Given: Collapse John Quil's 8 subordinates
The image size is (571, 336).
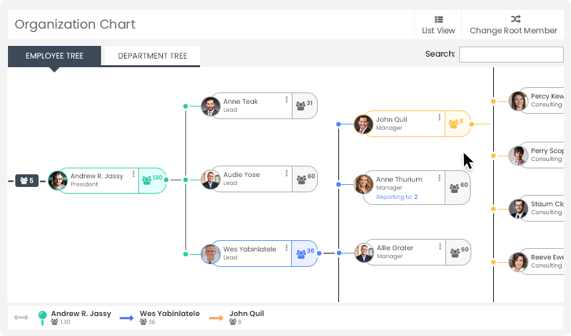Looking at the screenshot, I should click(457, 124).
